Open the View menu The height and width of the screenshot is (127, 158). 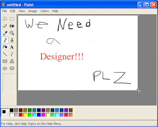pos(22,11)
